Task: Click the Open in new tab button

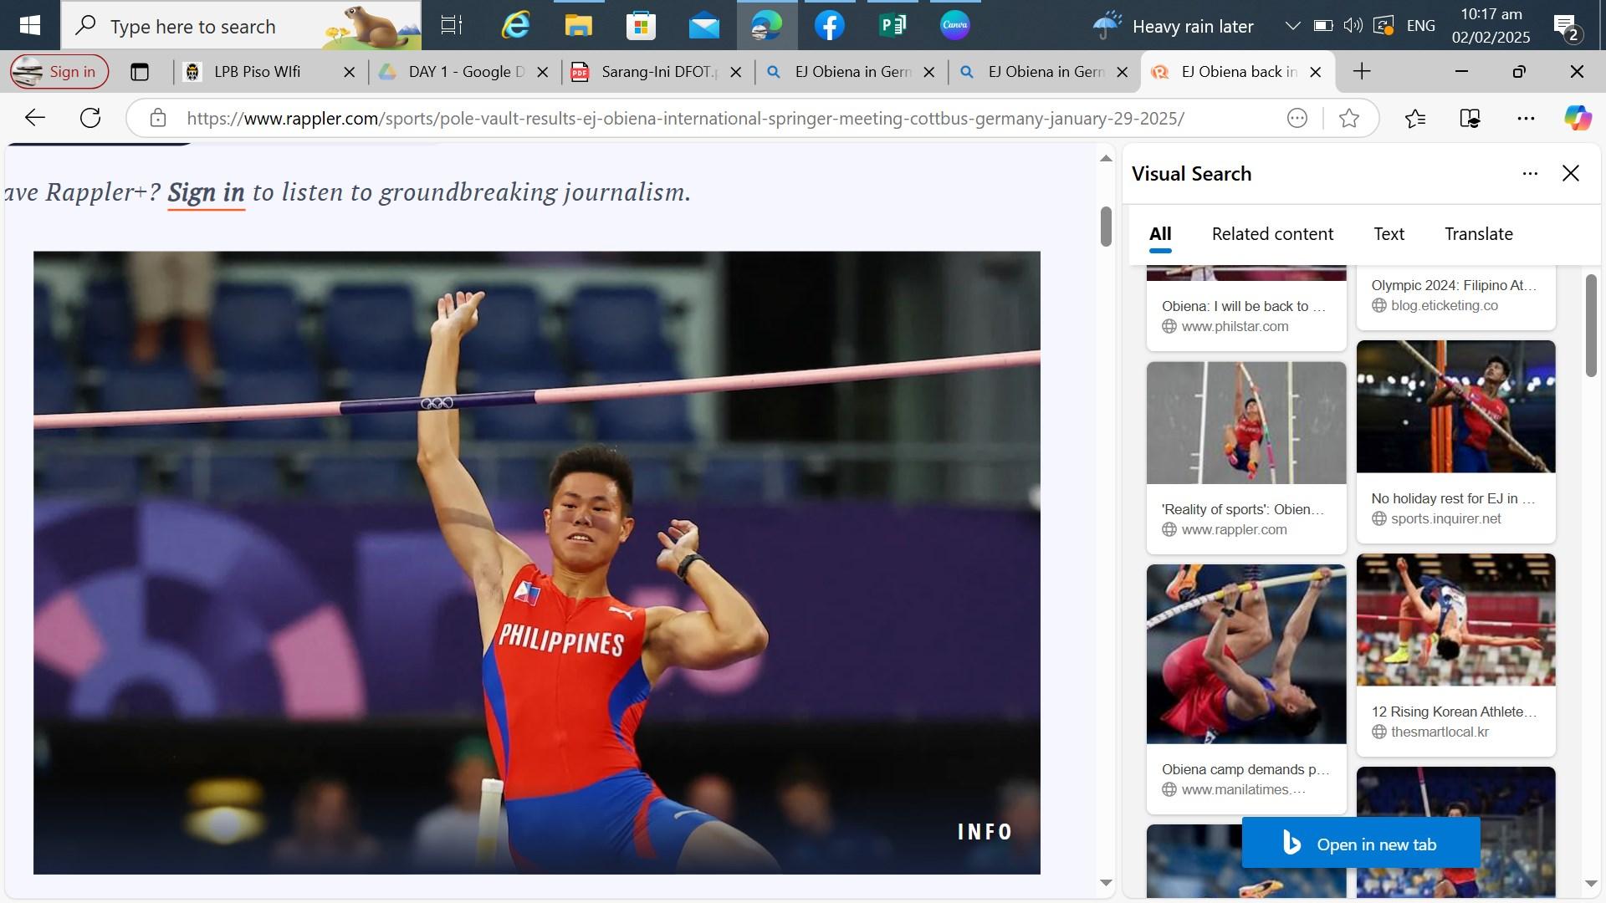Action: (1360, 844)
